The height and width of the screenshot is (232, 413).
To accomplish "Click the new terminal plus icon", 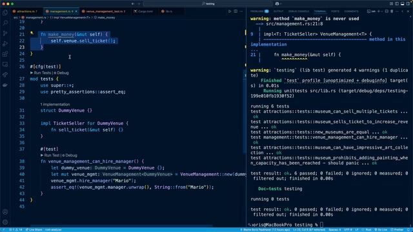I will [379, 12].
